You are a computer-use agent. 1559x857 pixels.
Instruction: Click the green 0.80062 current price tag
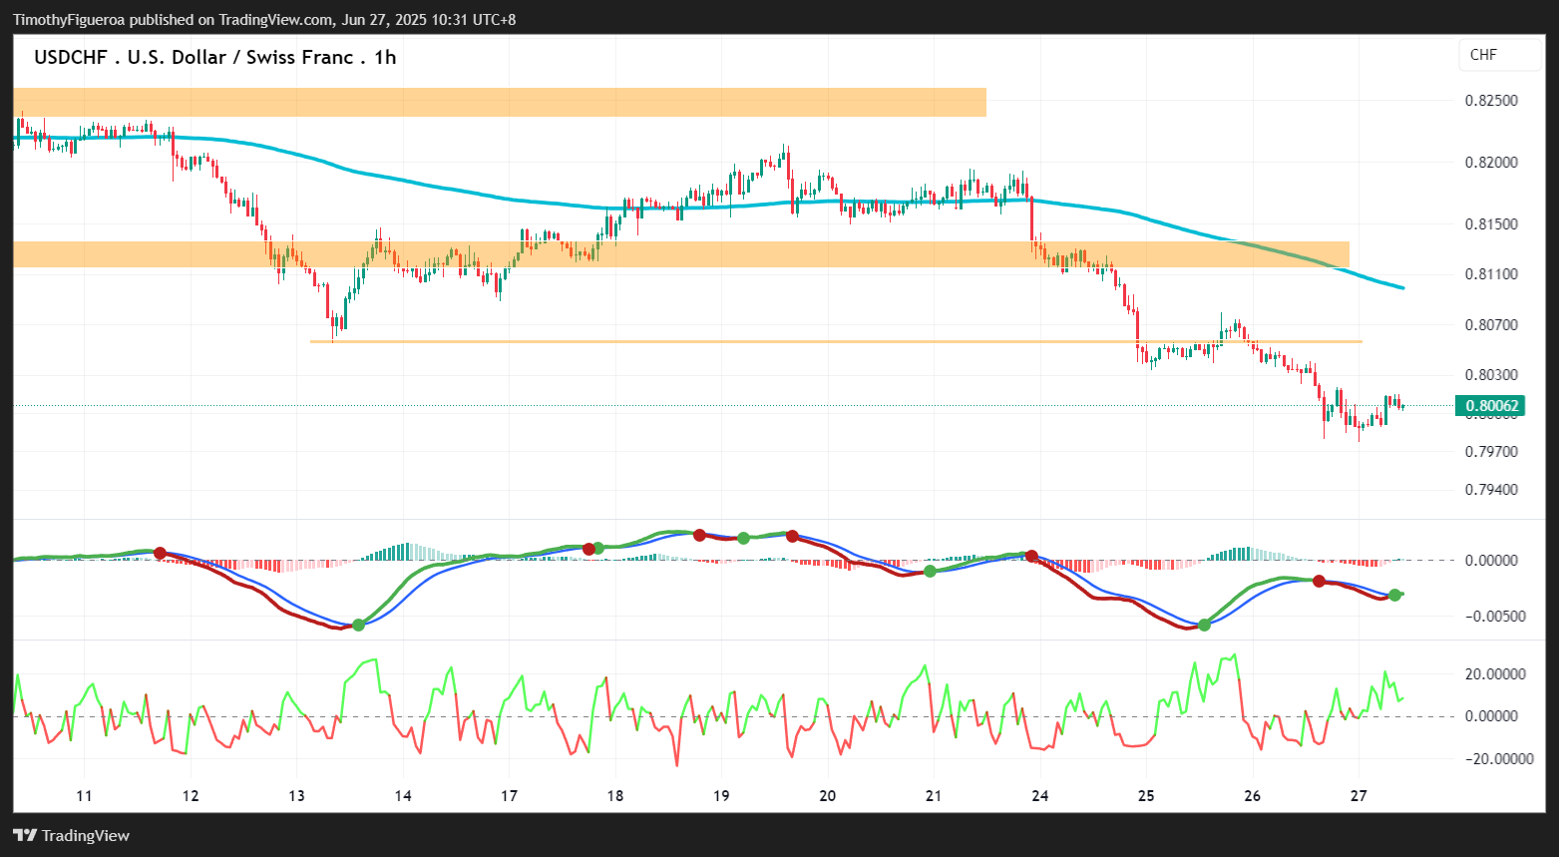[x=1490, y=406]
